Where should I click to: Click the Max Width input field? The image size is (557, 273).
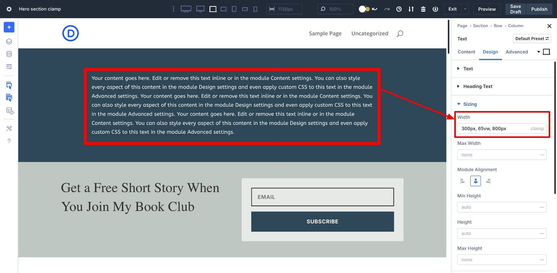pyautogui.click(x=502, y=155)
